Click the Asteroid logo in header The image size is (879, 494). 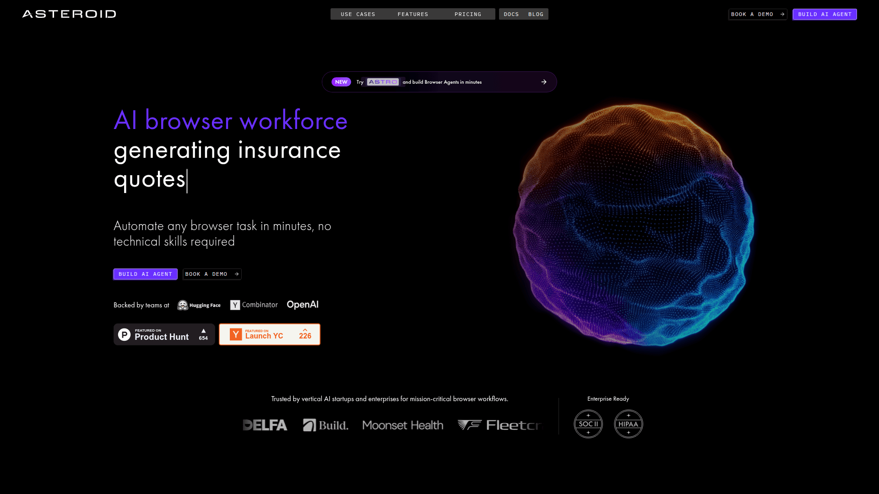(69, 14)
